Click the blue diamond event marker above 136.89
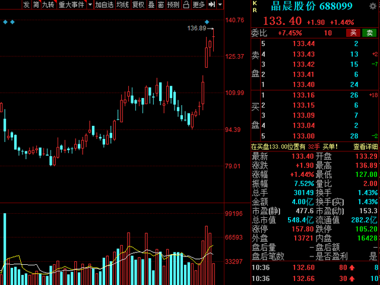 (207, 22)
